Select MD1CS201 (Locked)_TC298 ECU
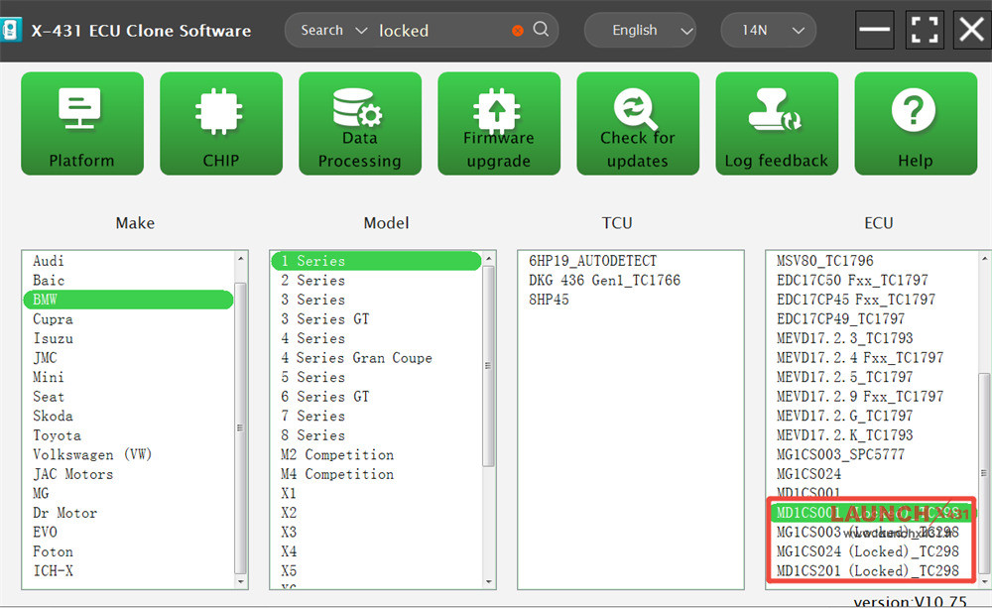This screenshot has height=608, width=992. pyautogui.click(x=868, y=570)
